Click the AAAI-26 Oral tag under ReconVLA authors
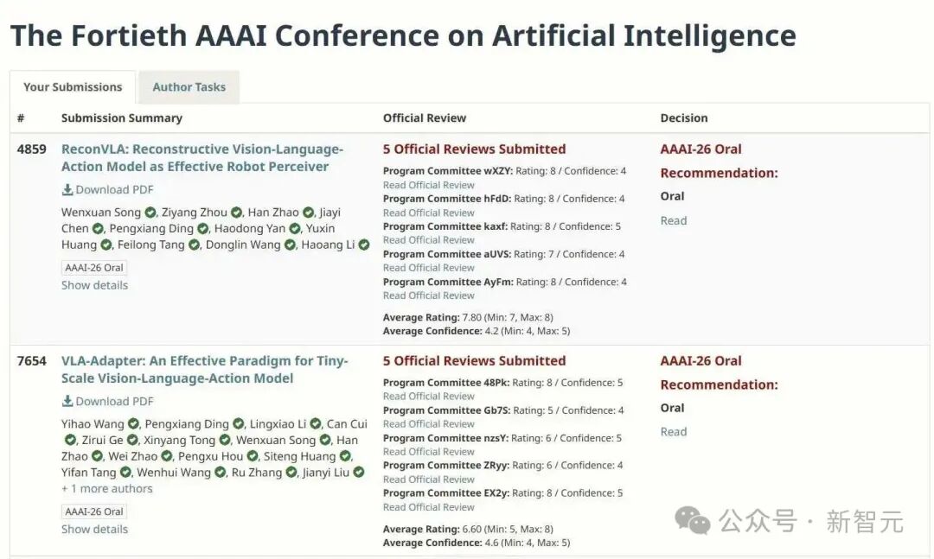934x559 pixels. click(x=94, y=268)
